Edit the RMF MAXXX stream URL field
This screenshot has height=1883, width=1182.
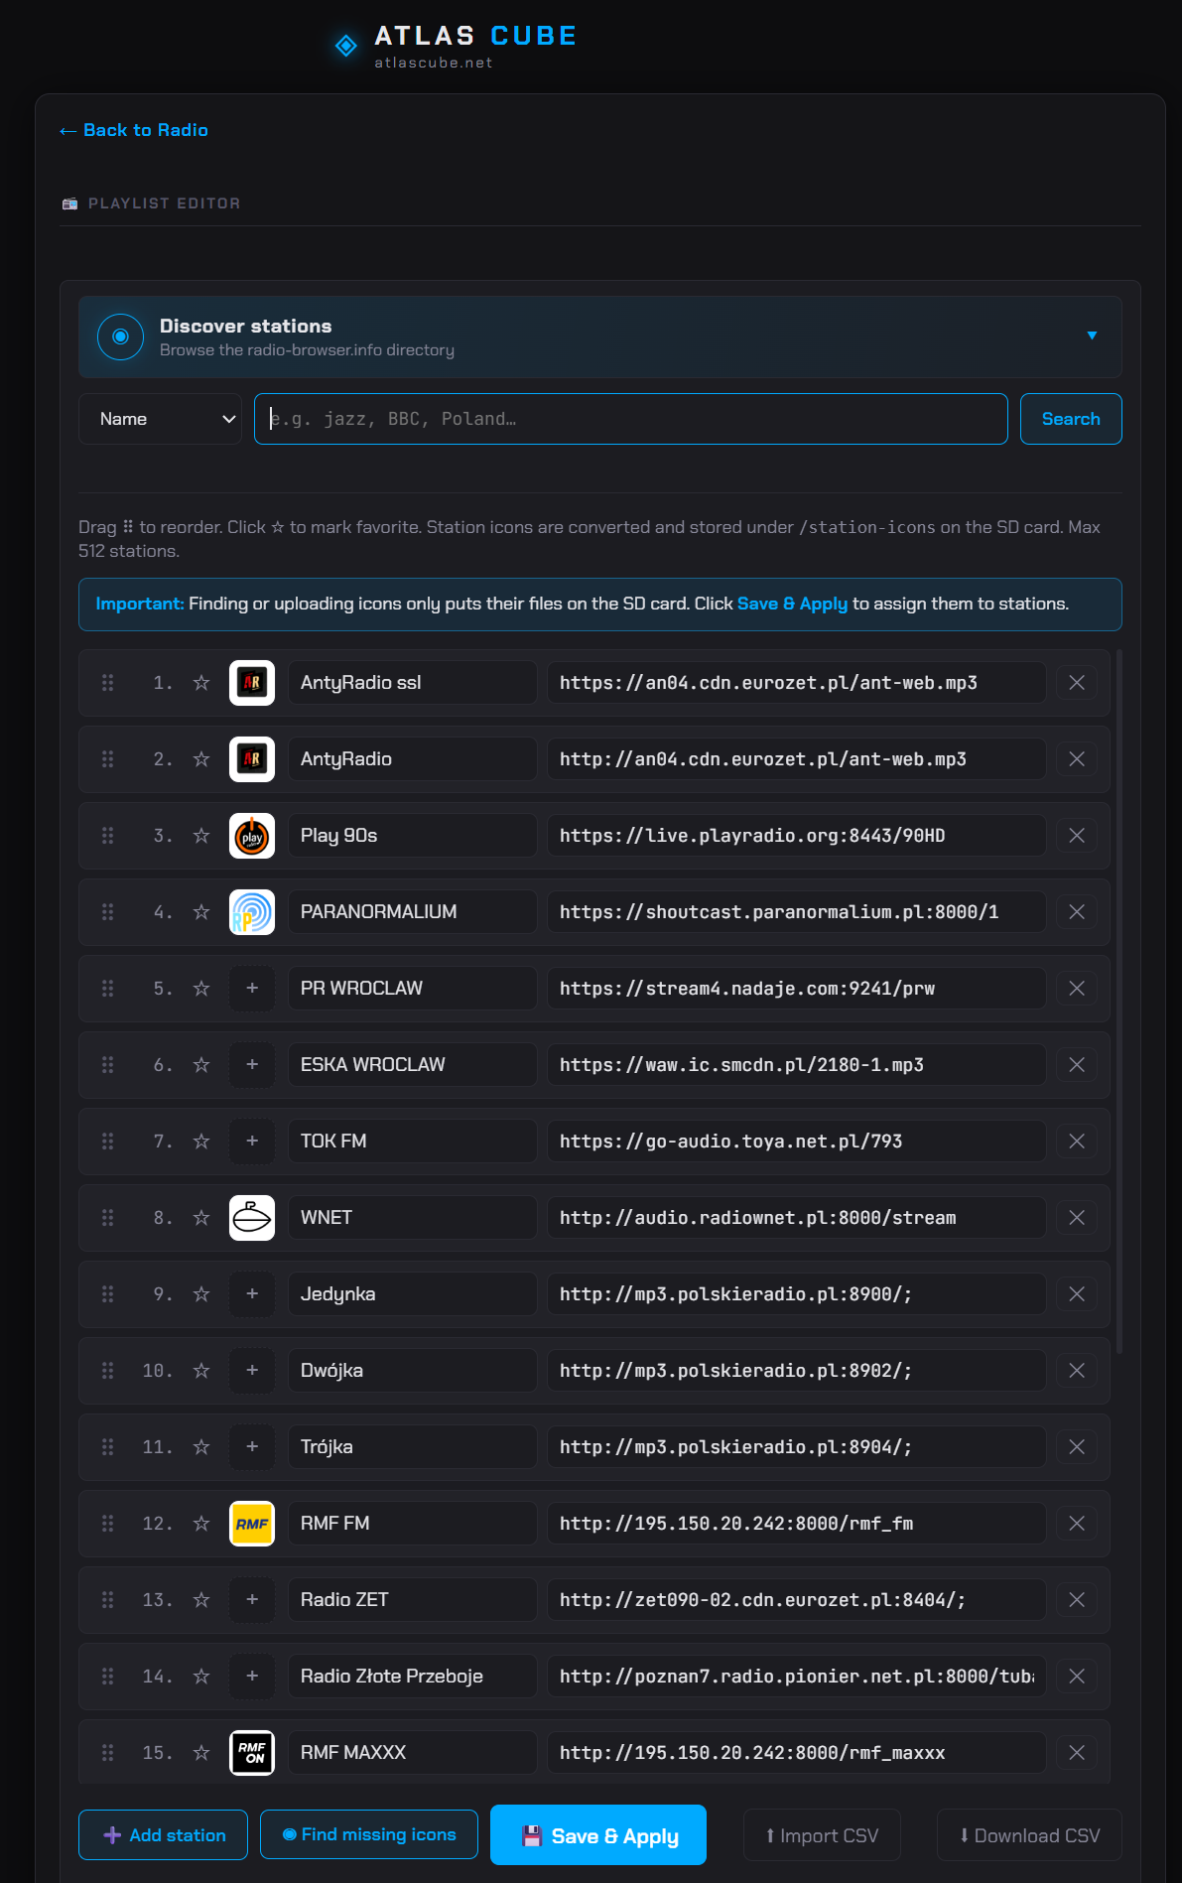[x=797, y=1753]
